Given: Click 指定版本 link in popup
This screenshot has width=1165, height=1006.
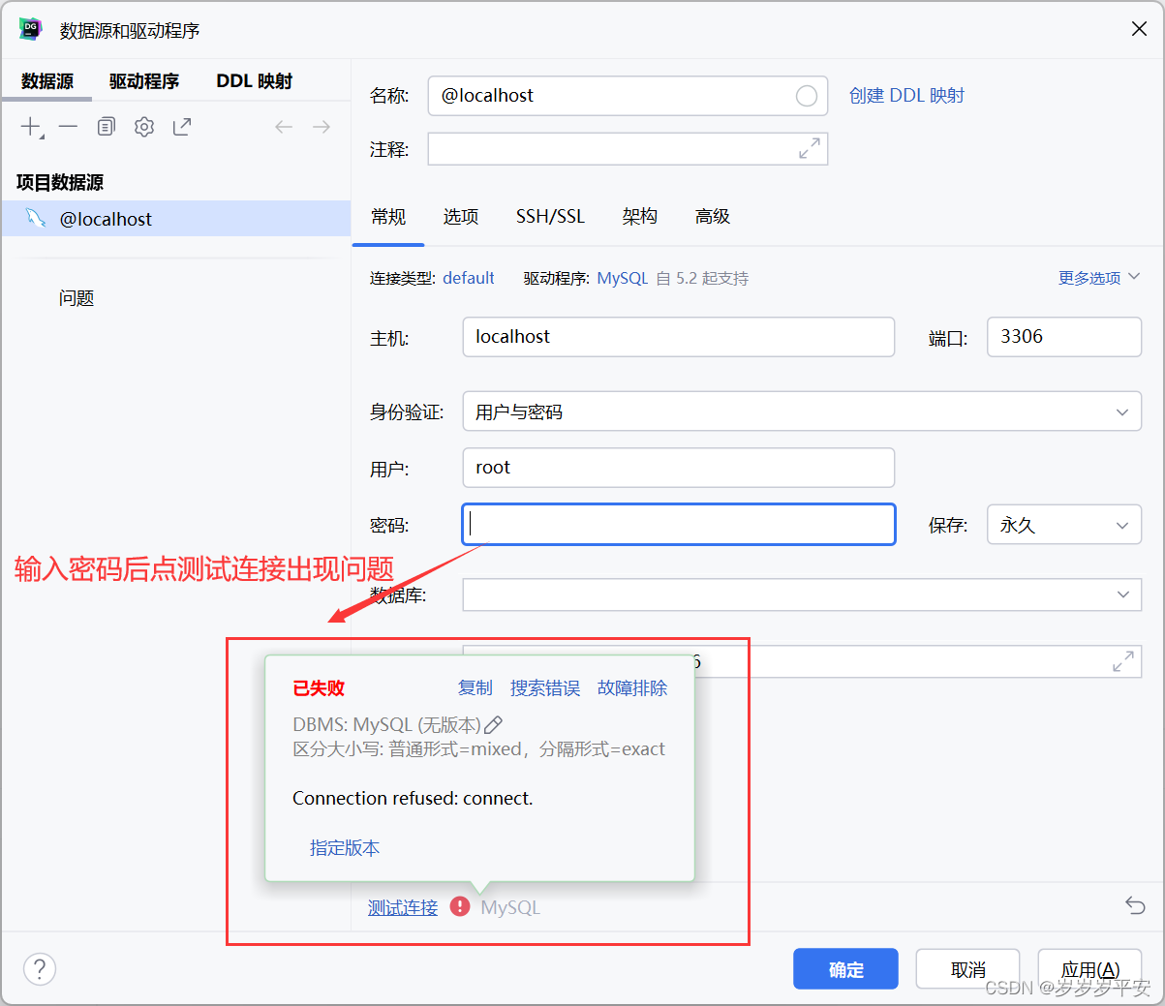Looking at the screenshot, I should tap(345, 848).
